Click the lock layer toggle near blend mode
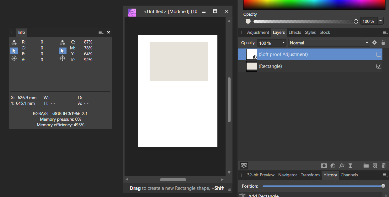389x197 pixels. point(383,43)
